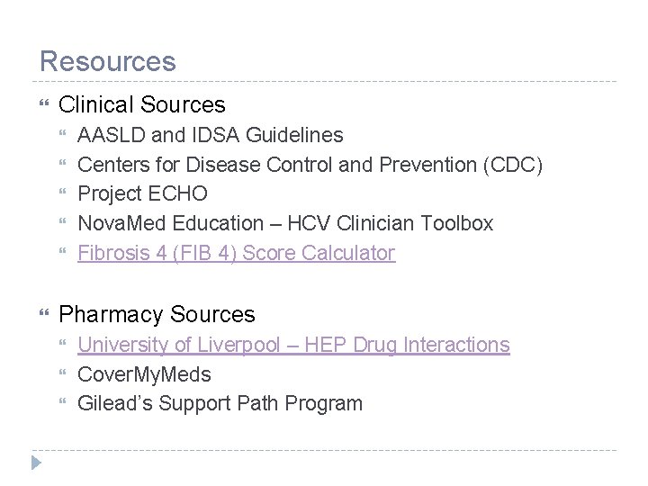The height and width of the screenshot is (486, 648).
Task: Click Gilead's Support Path Program text
Action: (x=220, y=404)
